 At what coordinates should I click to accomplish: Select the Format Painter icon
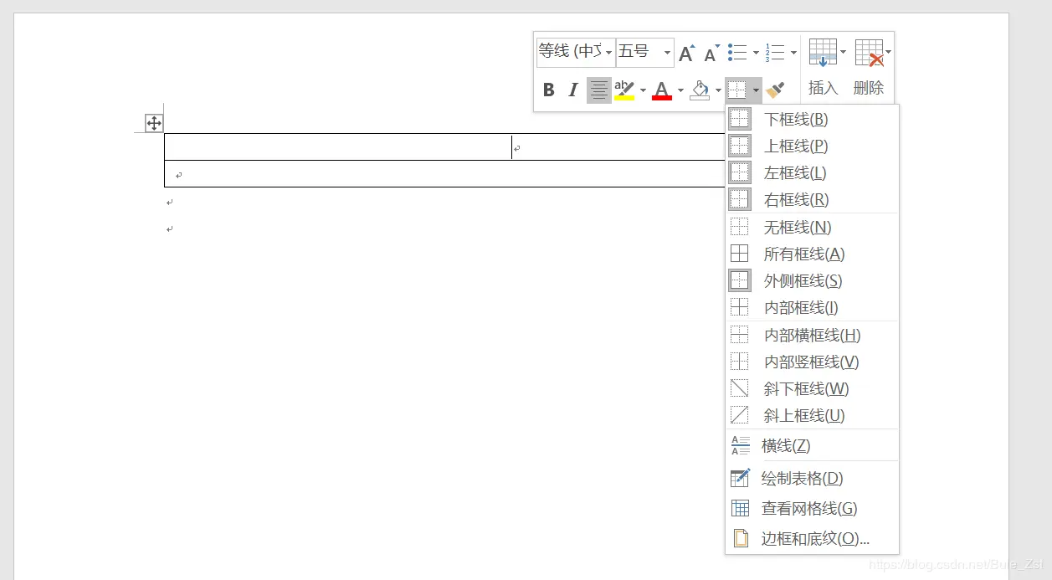775,90
